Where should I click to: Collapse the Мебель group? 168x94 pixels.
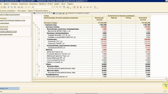click(x=37, y=50)
